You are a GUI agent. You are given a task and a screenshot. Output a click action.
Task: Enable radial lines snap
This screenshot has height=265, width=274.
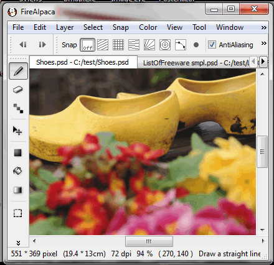click(149, 45)
